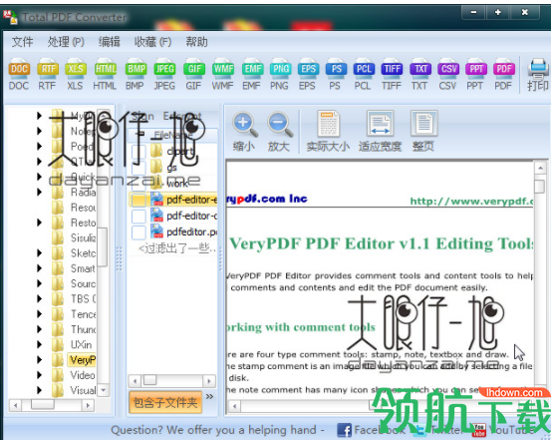Choose the CSV conversion icon
The height and width of the screenshot is (440, 551).
click(448, 75)
